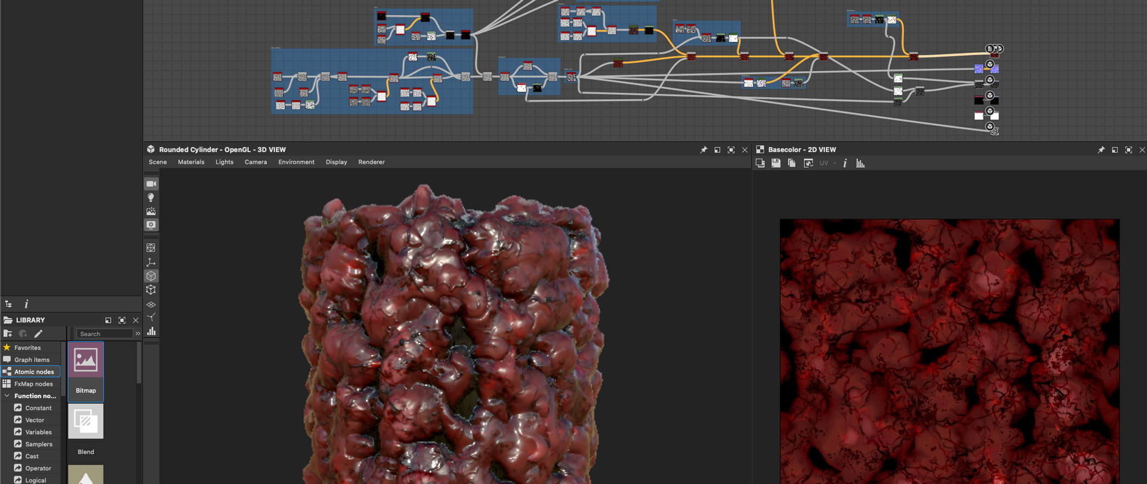1147x484 pixels.
Task: Float the LIBRARY panel
Action: click(x=108, y=320)
